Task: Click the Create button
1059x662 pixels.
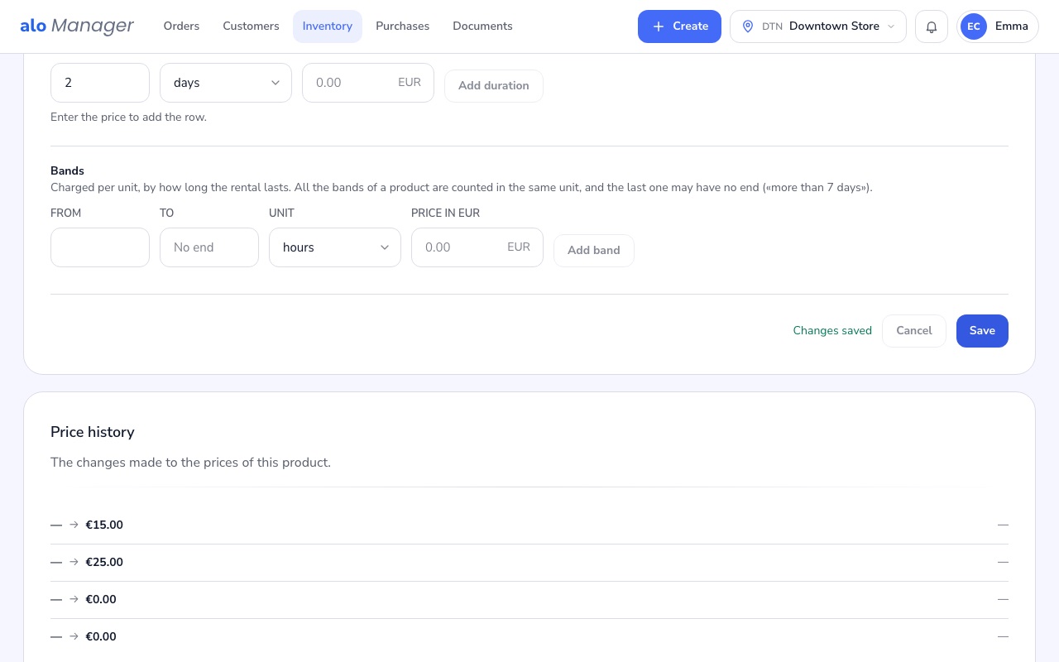Action: point(679,26)
